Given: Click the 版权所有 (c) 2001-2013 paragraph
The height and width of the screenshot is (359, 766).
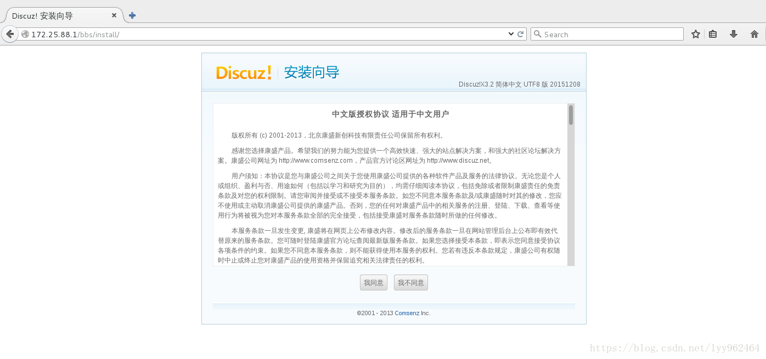Looking at the screenshot, I should click(338, 135).
